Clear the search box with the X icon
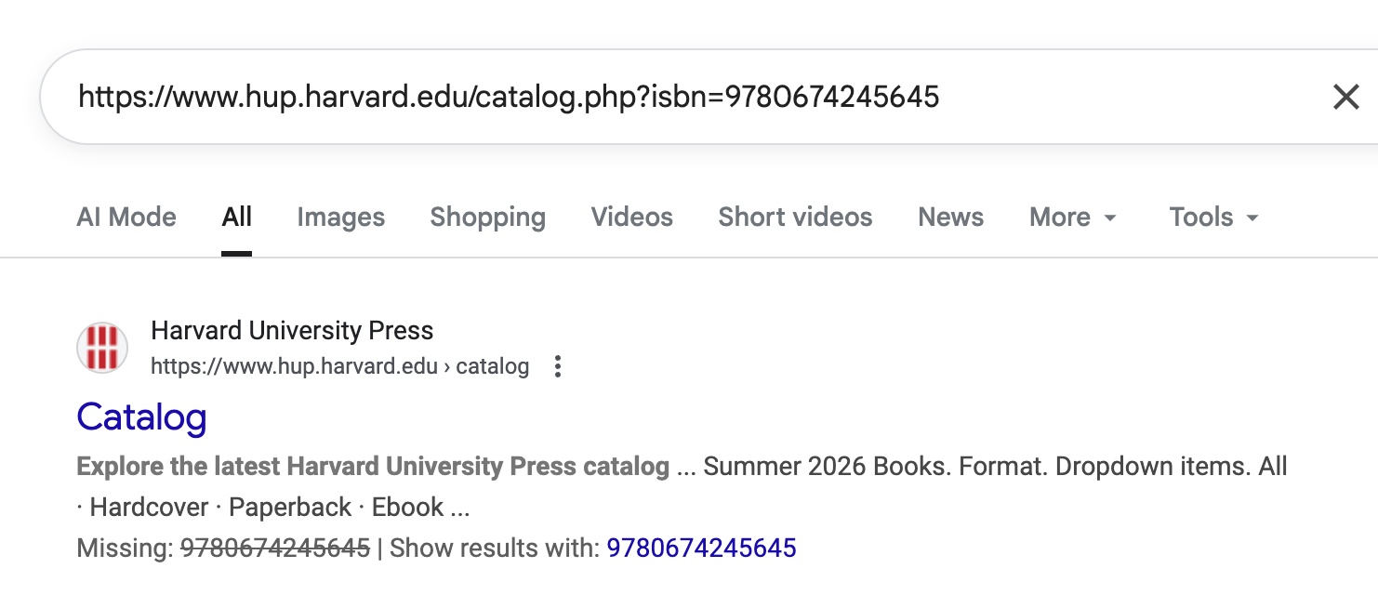 tap(1345, 97)
